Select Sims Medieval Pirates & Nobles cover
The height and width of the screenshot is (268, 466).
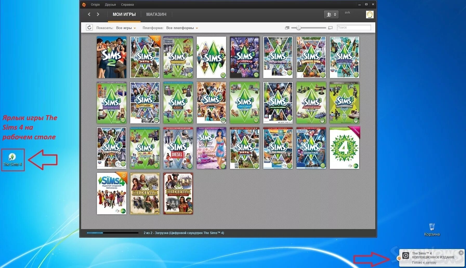pyautogui.click(x=178, y=194)
